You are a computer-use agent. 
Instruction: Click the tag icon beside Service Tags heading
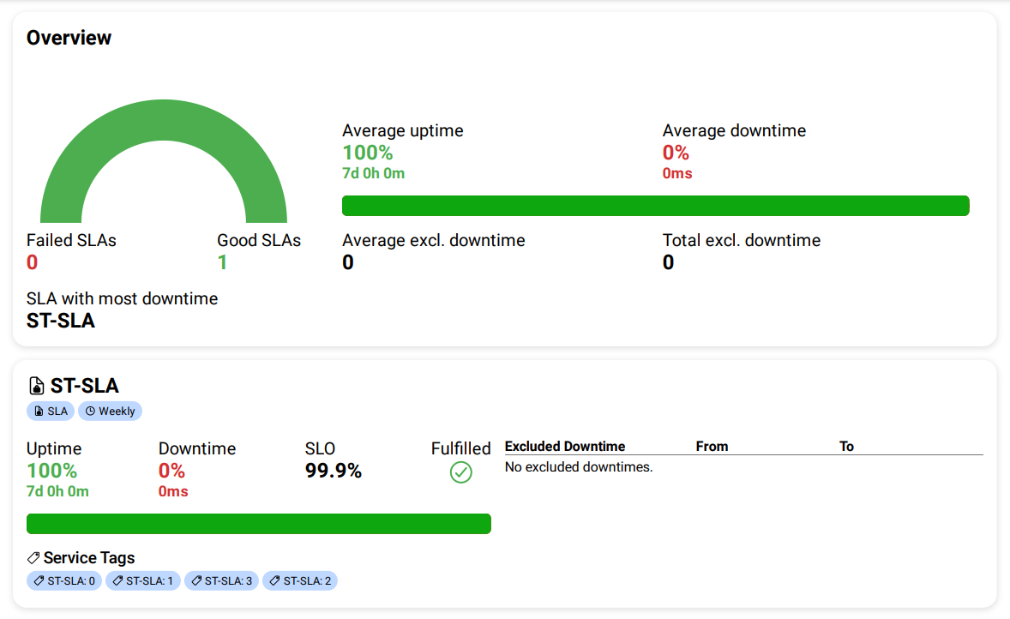pyautogui.click(x=33, y=558)
